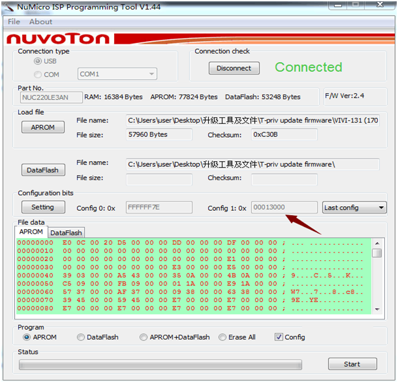Select the Erase All radio button

(222, 337)
